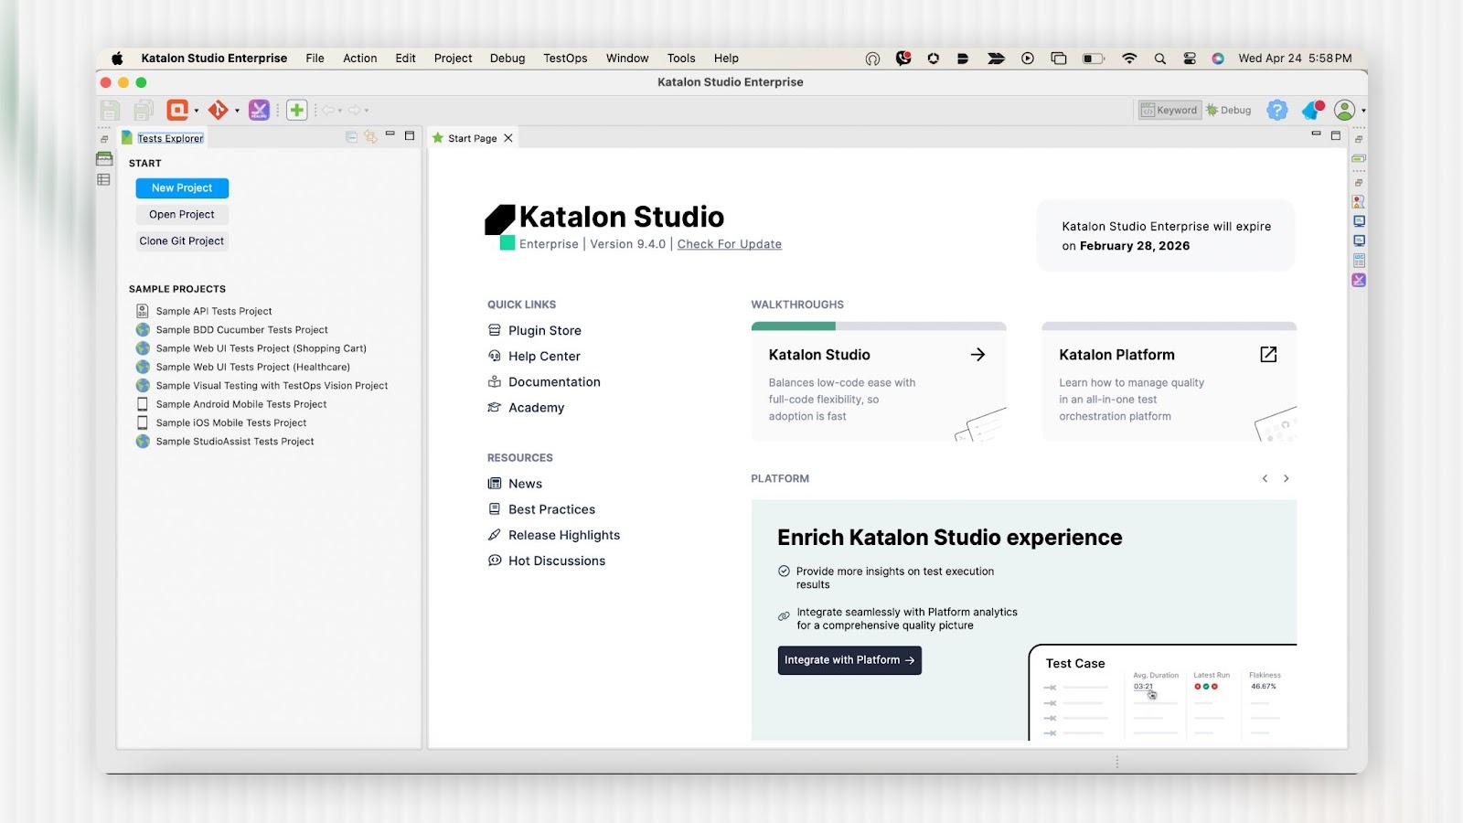Open the back-history dropdown arrow
The height and width of the screenshot is (823, 1463).
tap(340, 112)
